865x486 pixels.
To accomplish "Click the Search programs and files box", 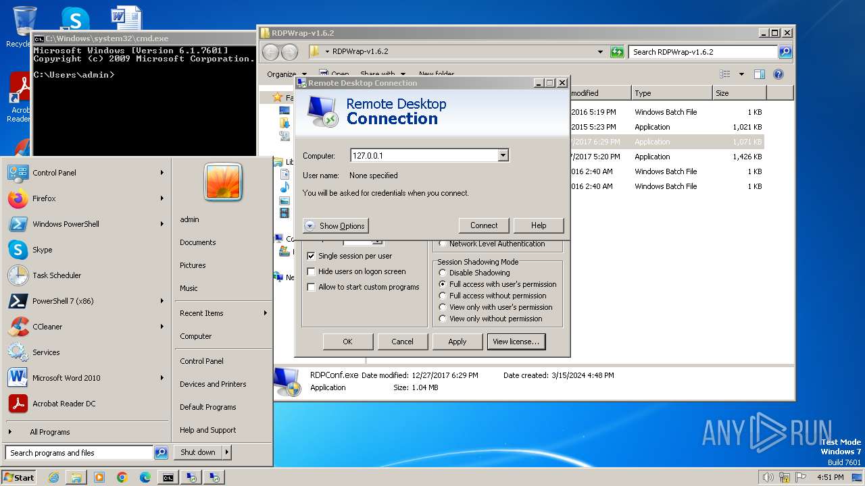I will [x=80, y=453].
